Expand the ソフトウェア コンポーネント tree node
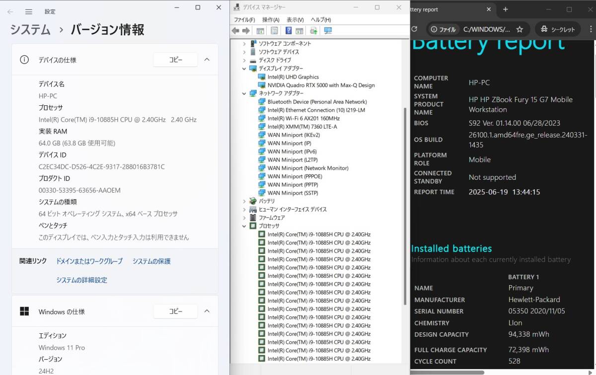Viewport: 596px width, 375px height. [244, 44]
